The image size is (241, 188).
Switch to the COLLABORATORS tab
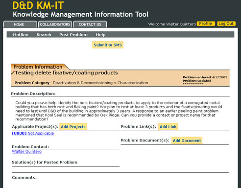pos(55,24)
